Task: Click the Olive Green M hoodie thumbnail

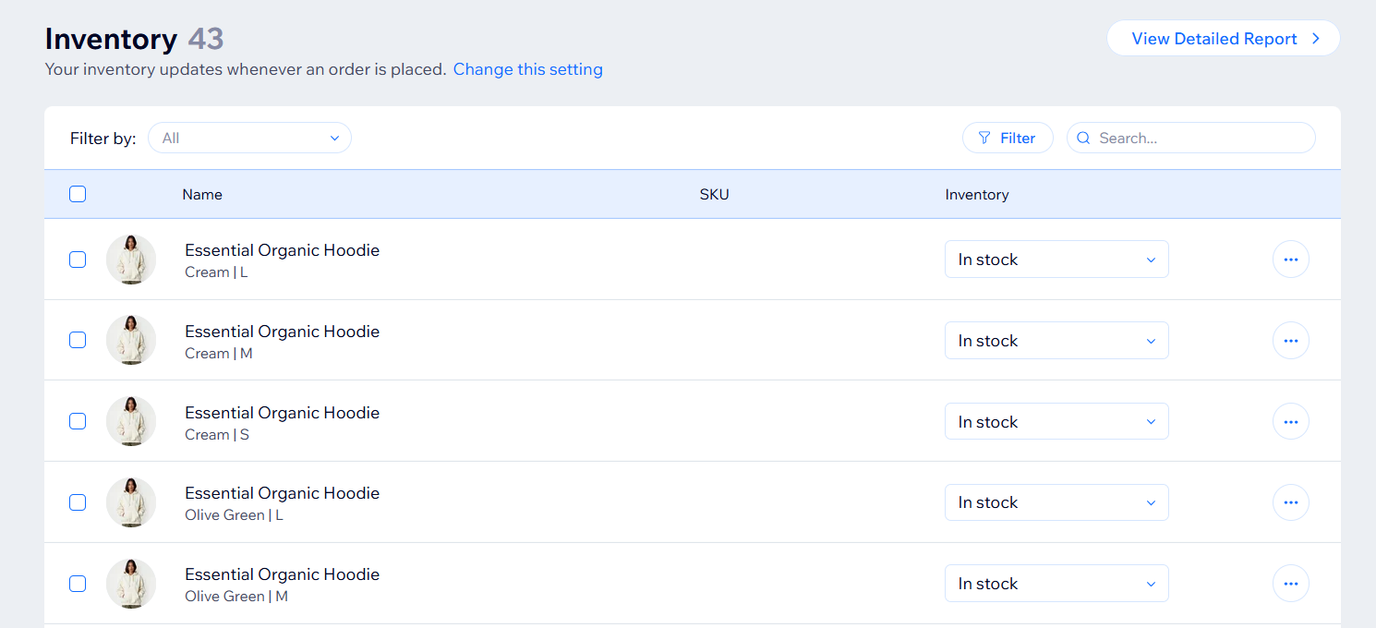Action: pos(131,584)
